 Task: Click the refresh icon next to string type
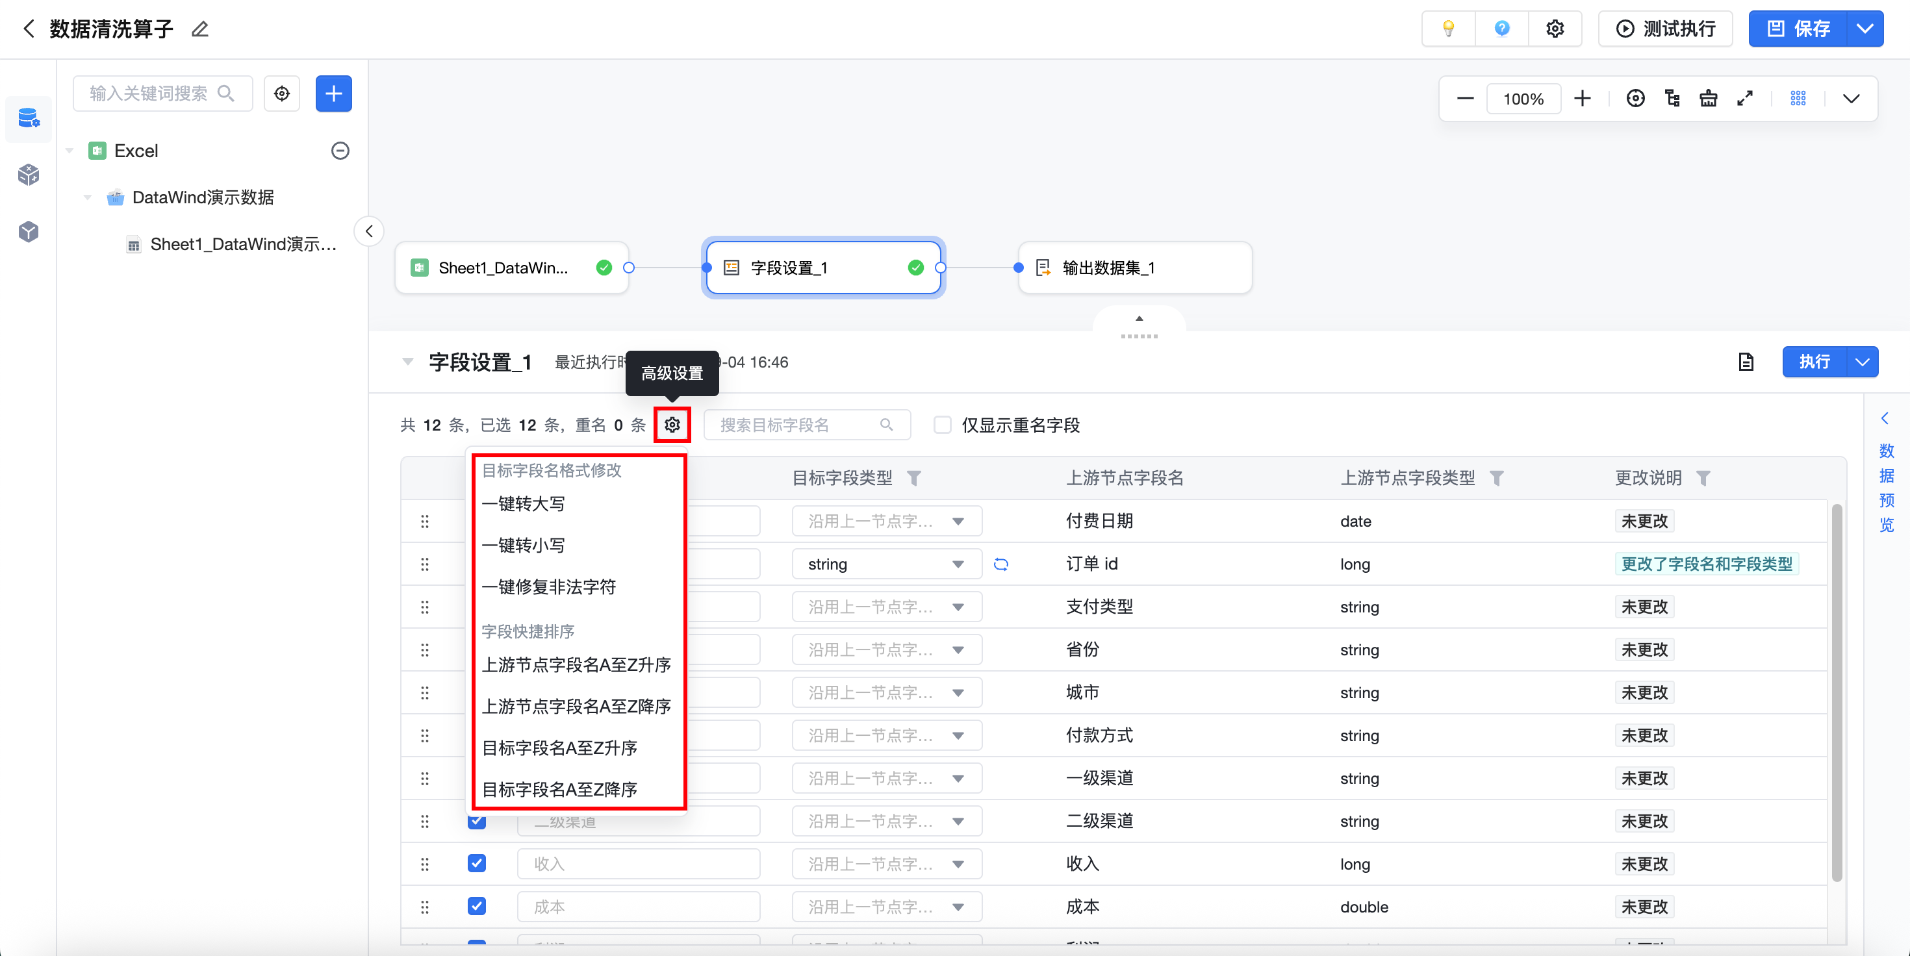(1001, 565)
